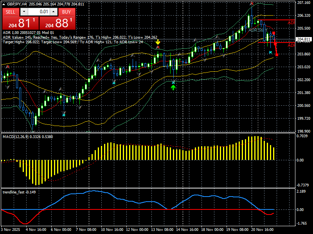Increase lot volume with the up arrow

pyautogui.click(x=54, y=12)
